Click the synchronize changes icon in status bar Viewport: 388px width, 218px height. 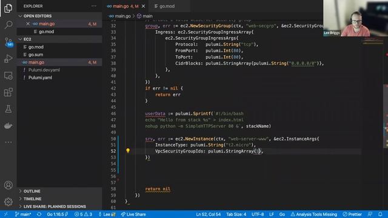(x=39, y=214)
